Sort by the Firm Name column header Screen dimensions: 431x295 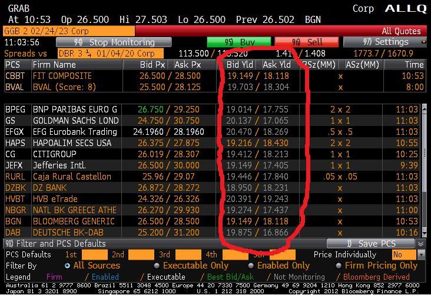point(77,65)
